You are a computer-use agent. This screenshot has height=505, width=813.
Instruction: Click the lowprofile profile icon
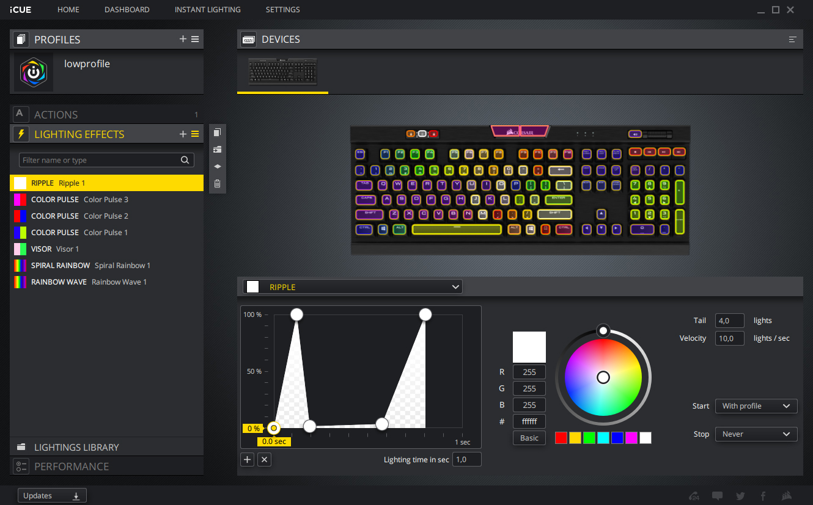34,72
